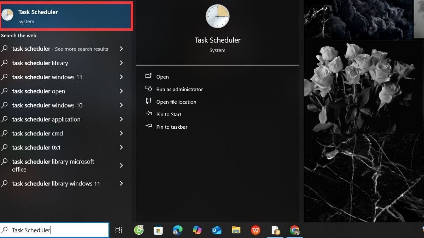Click Open to launch Task Scheduler
The height and width of the screenshot is (238, 424).
tap(163, 77)
